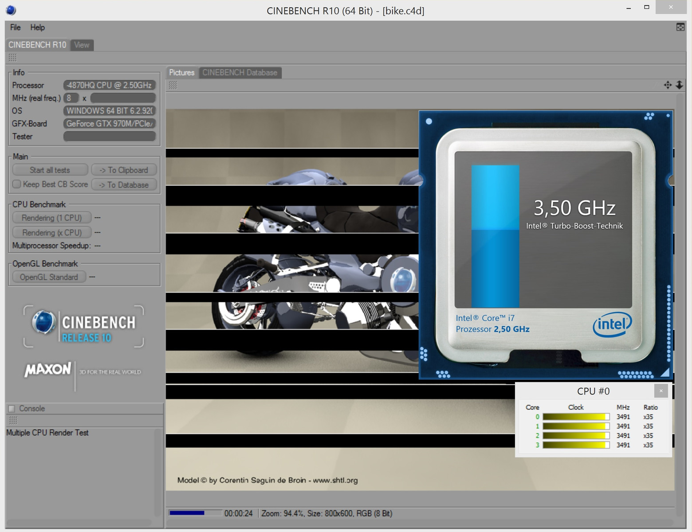
Task: Click the render progress bar in the status bar
Action: (195, 513)
